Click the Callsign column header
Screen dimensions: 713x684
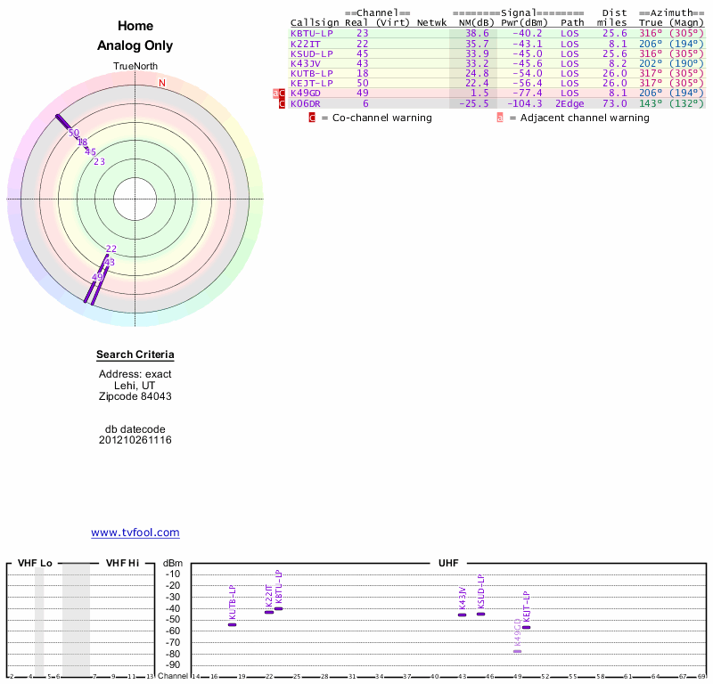pos(315,23)
